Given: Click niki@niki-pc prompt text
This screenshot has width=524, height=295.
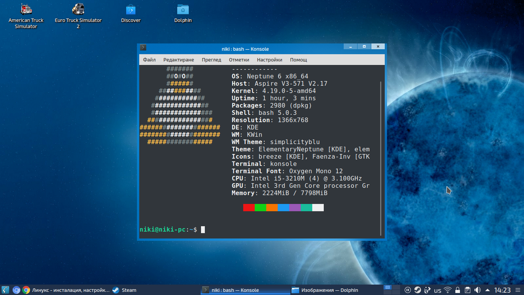Looking at the screenshot, I should 163,229.
